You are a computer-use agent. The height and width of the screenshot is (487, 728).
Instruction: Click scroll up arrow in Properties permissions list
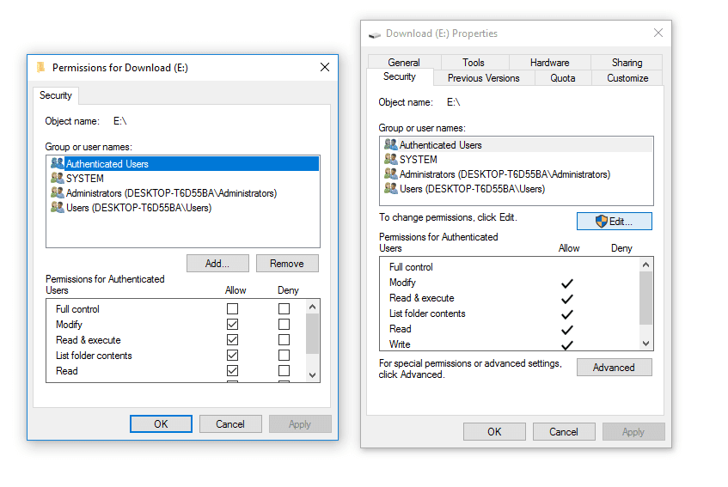(645, 265)
